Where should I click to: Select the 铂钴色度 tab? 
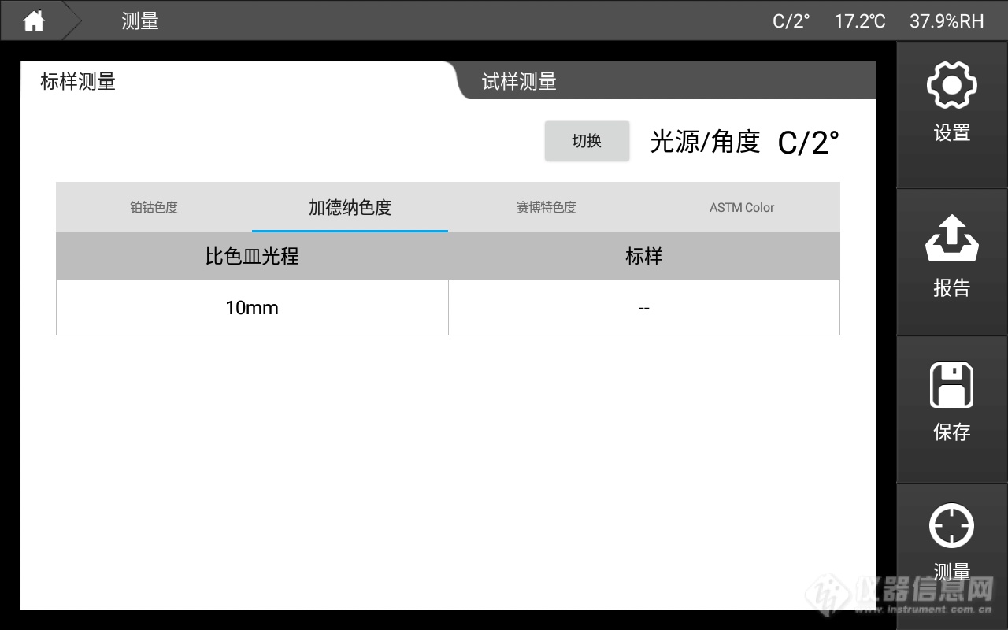point(154,207)
